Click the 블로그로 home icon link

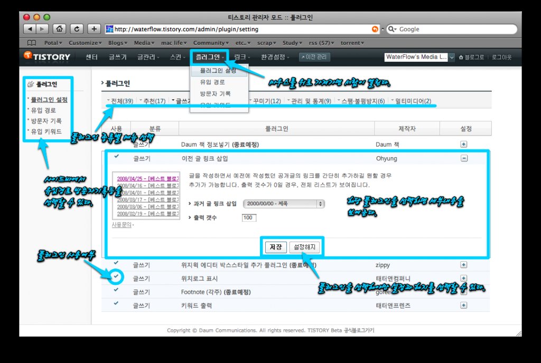[x=471, y=57]
